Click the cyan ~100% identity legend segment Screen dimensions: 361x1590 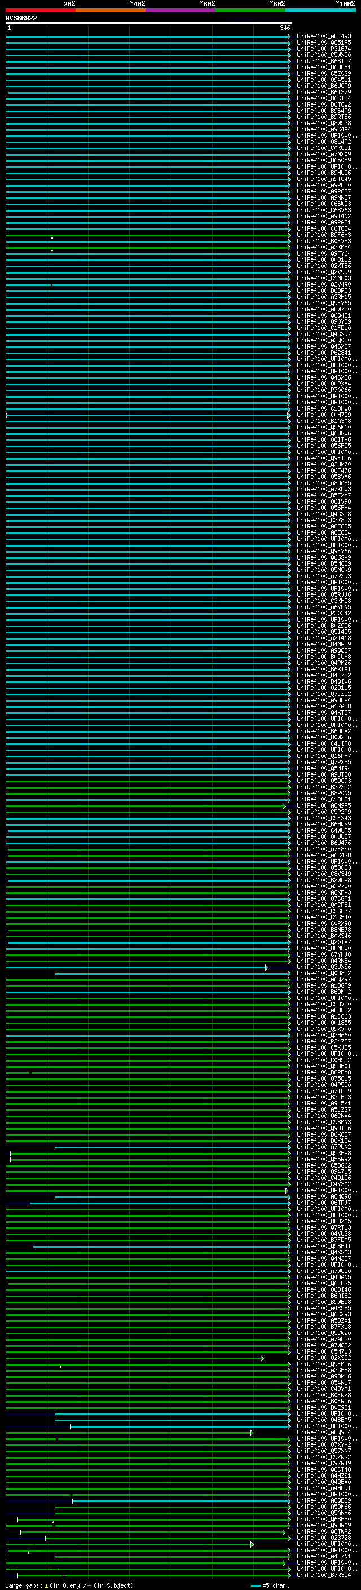click(x=320, y=11)
